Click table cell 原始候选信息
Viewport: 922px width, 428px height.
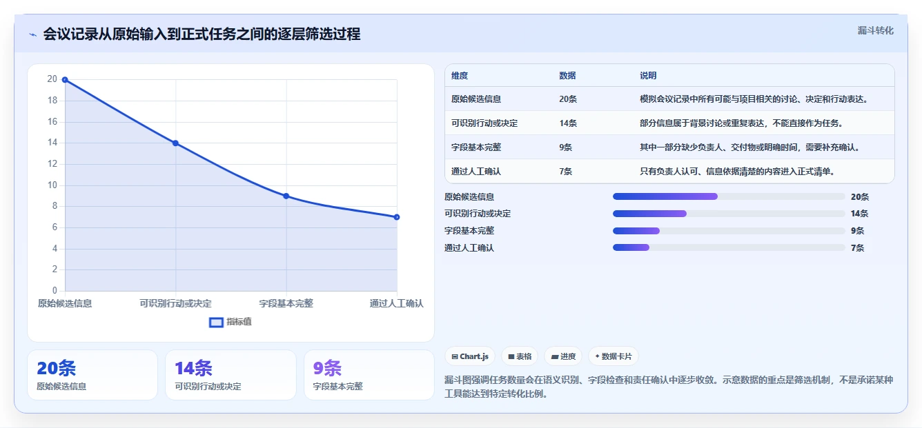pyautogui.click(x=476, y=99)
